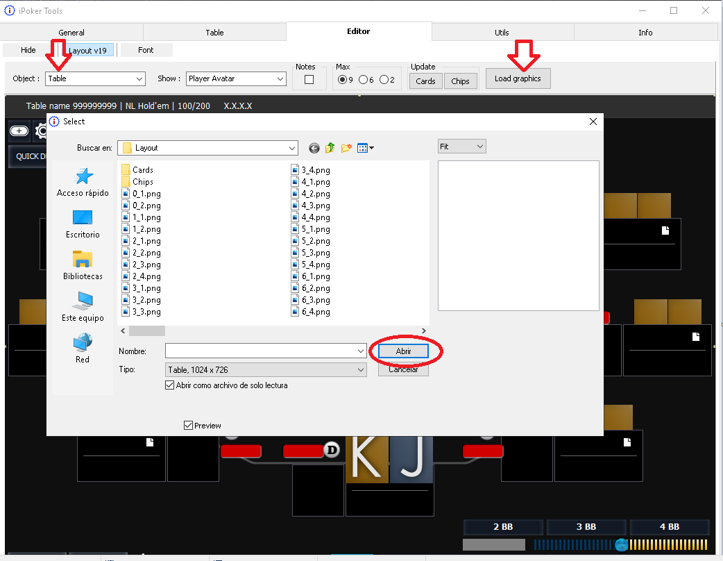
Task: Expand the Nombre filename dropdown
Action: (x=361, y=351)
